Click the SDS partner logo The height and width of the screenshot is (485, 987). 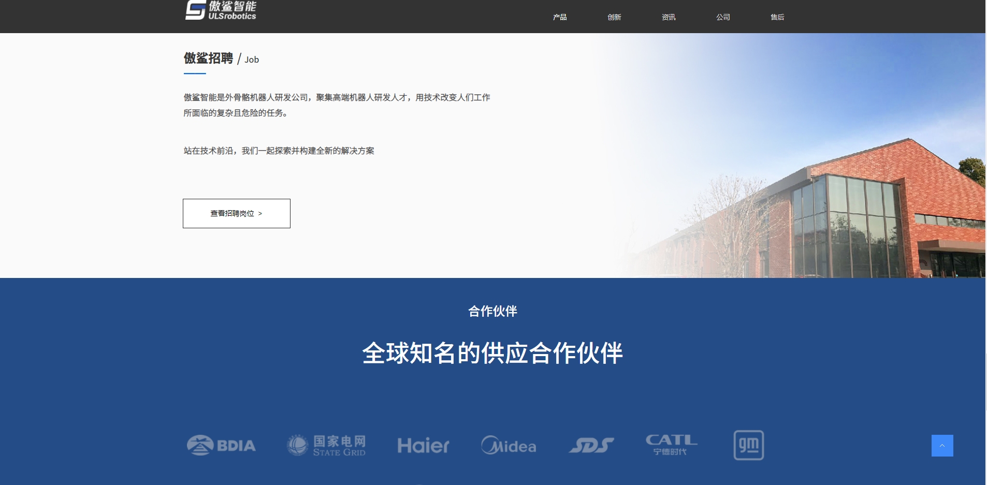pos(591,445)
